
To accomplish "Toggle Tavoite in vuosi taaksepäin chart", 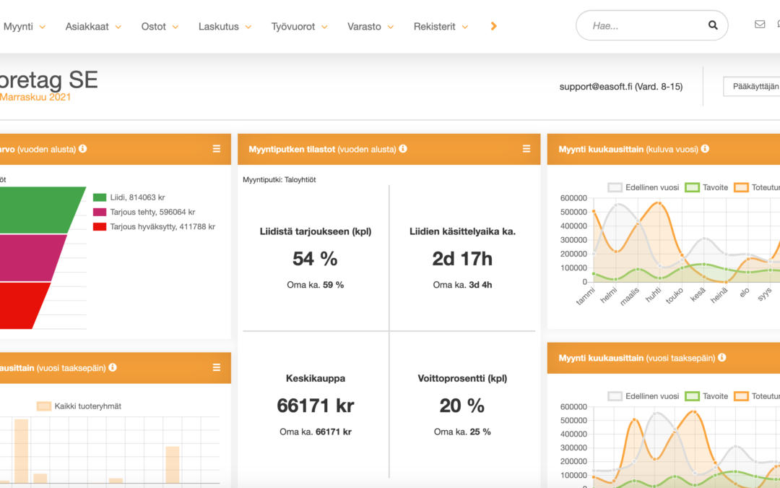I will 707,396.
